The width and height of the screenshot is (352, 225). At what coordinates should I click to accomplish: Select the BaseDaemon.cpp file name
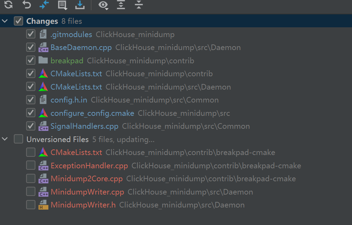coord(81,48)
